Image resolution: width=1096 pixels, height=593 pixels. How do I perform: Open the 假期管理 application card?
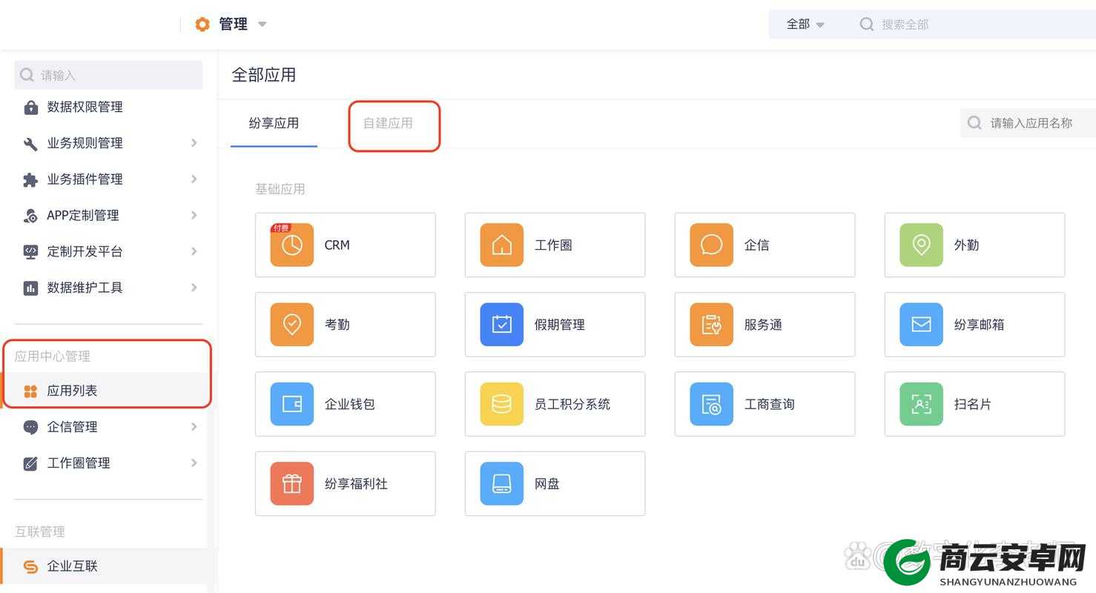click(x=555, y=324)
